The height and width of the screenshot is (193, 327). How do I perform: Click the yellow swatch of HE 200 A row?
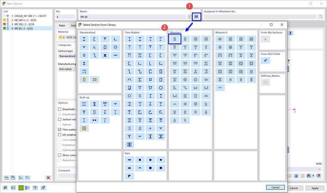4,20
